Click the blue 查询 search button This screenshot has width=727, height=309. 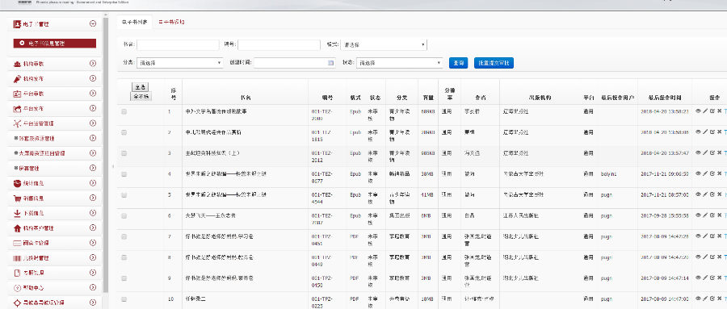click(x=459, y=63)
